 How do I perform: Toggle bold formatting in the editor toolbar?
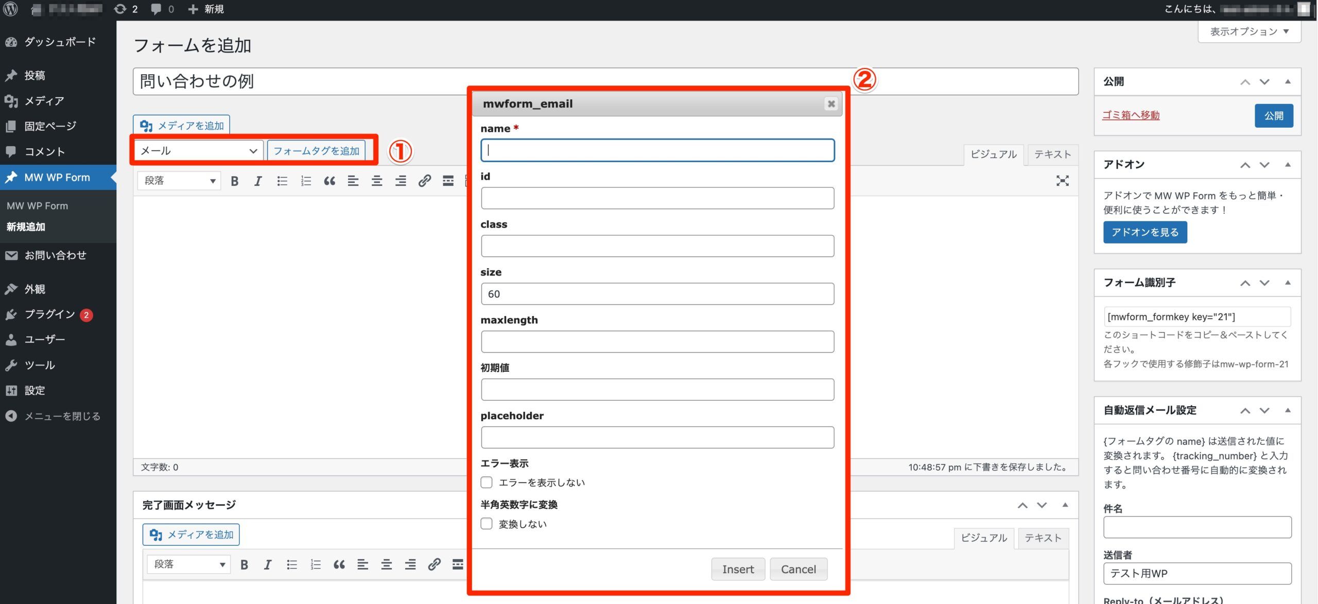[234, 181]
